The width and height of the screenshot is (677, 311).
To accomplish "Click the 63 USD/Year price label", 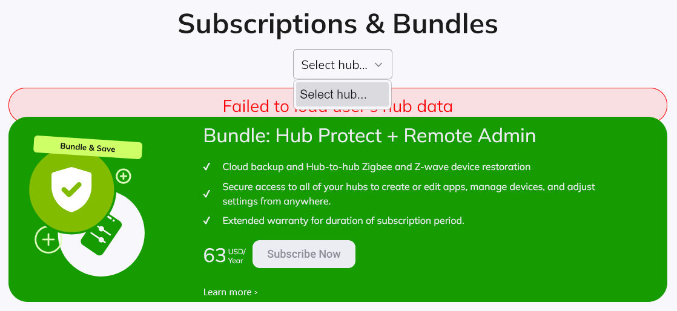I will coord(224,255).
